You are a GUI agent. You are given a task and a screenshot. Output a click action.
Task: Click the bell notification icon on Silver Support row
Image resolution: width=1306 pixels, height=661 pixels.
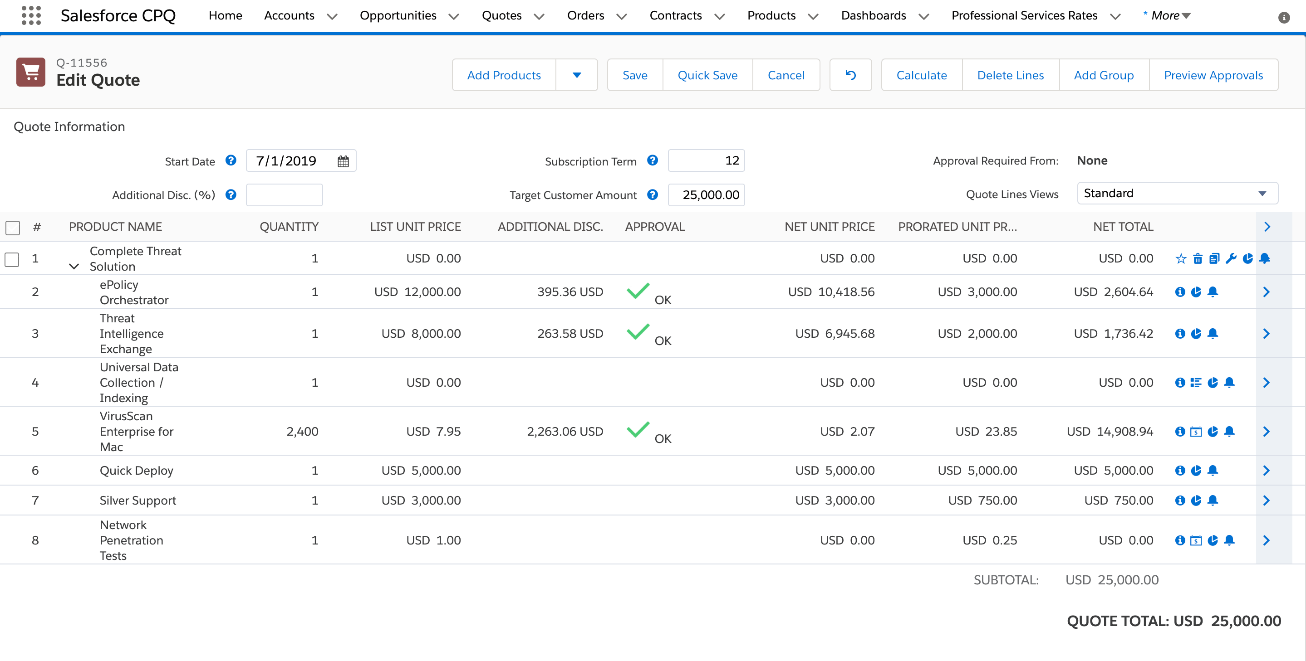1213,501
